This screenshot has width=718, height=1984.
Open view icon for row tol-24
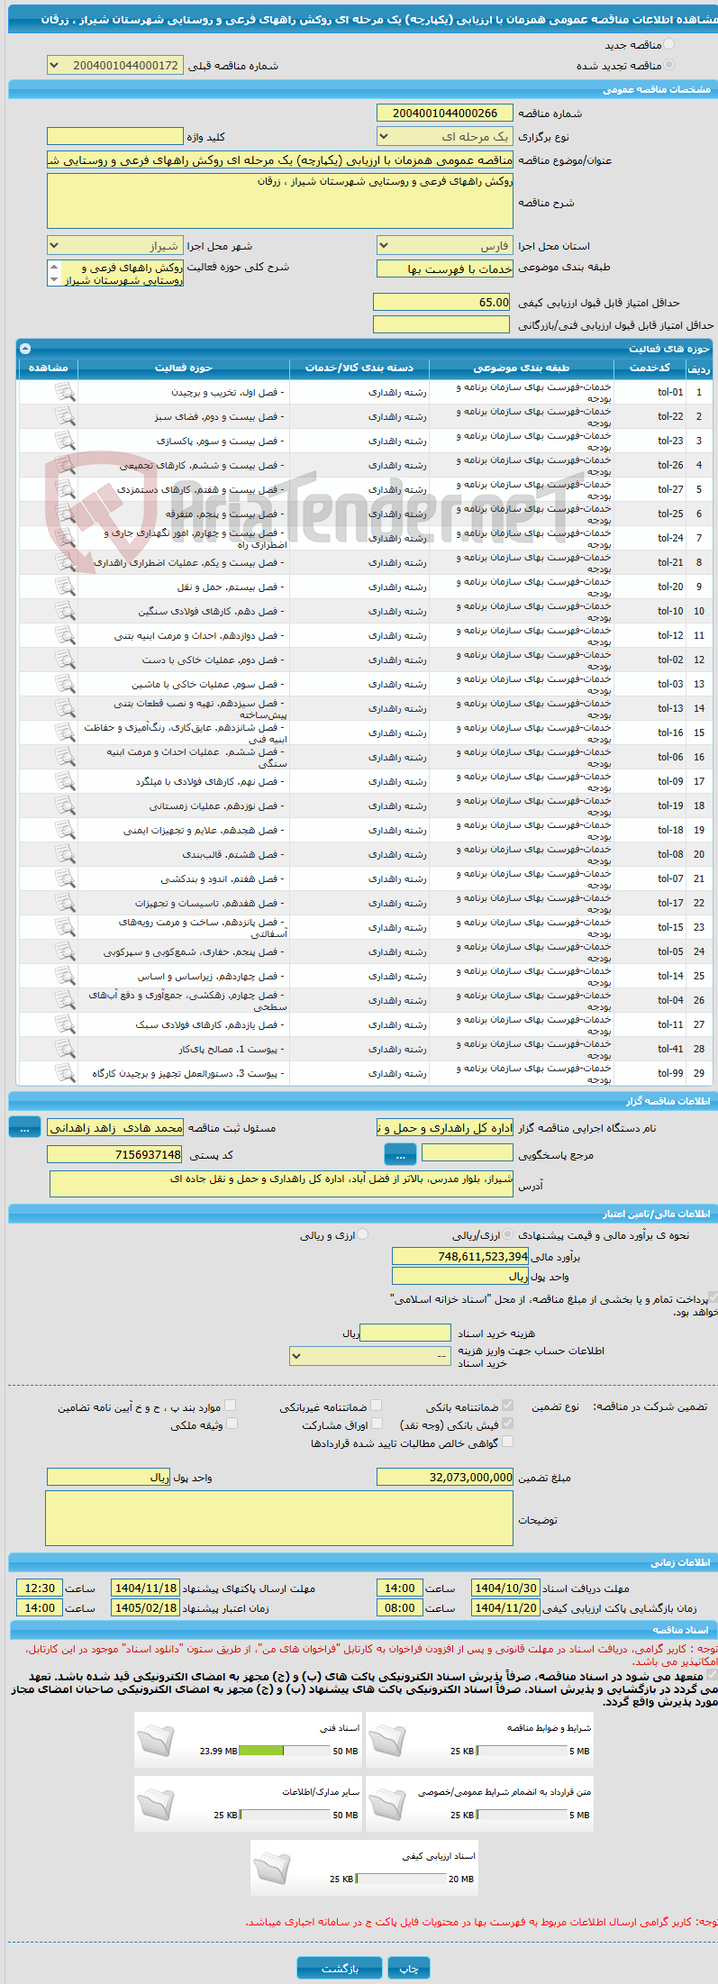65,538
